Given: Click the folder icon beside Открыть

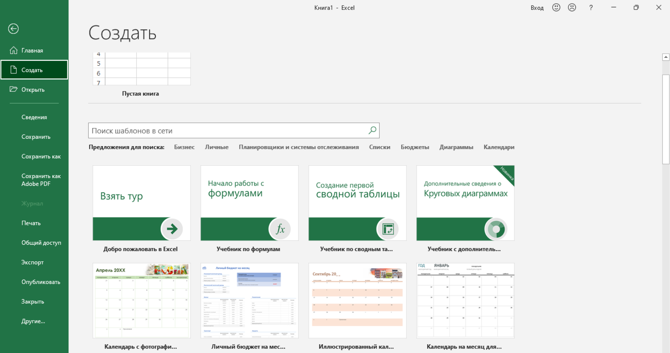Looking at the screenshot, I should tap(14, 89).
